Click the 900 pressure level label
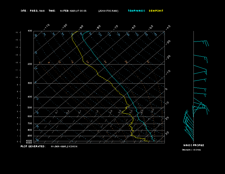 coord(30,136)
